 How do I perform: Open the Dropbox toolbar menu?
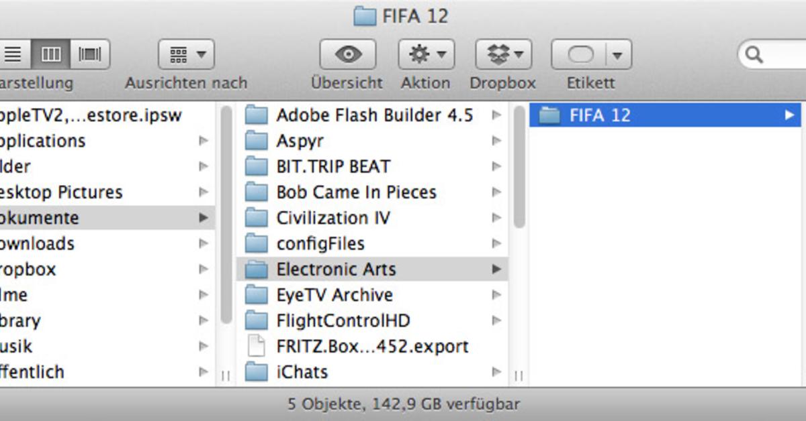point(504,54)
